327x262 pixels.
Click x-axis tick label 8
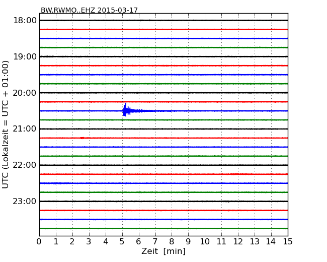172,242
